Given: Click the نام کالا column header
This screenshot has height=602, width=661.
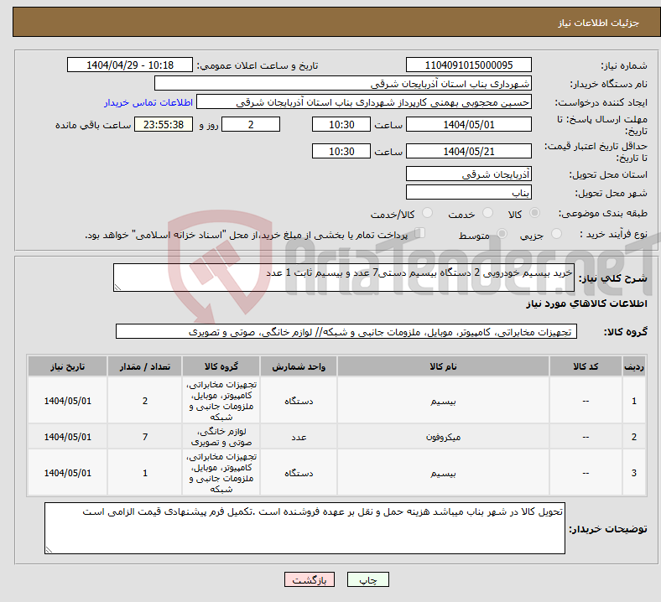Looking at the screenshot, I should click(443, 366).
